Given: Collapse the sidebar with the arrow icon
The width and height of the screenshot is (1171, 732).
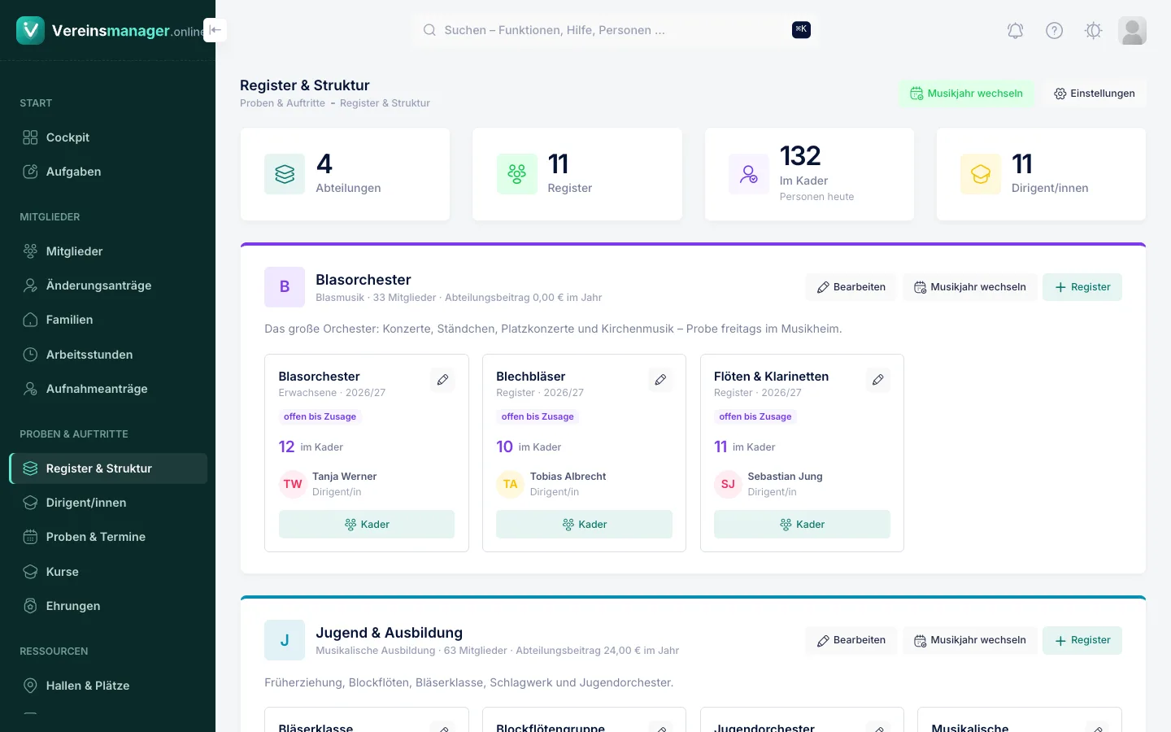Looking at the screenshot, I should coord(215,30).
